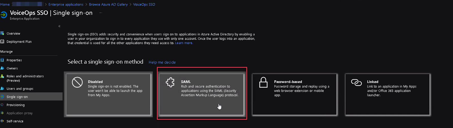Click the Users and groups icon
This screenshot has width=453, height=128.
click(2, 89)
